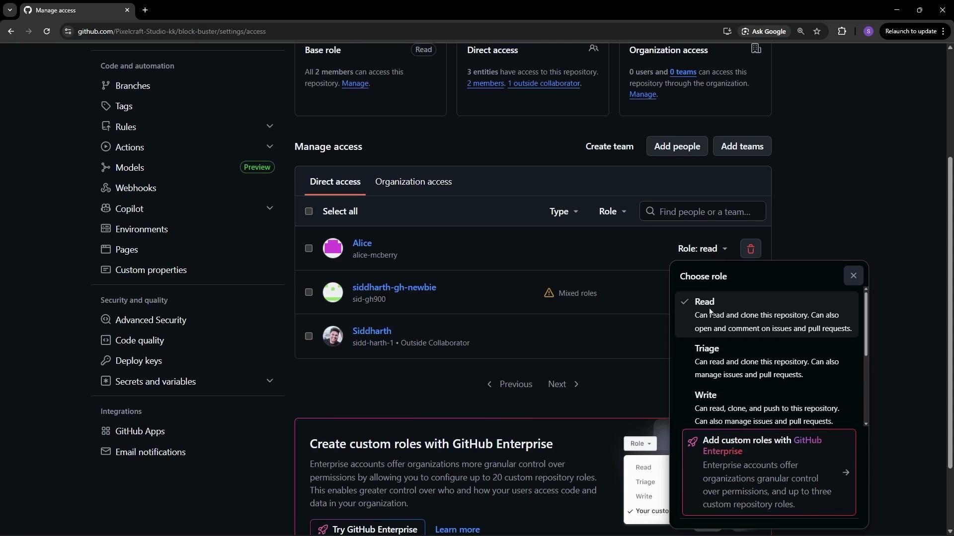Choose the Triage role option

point(766,361)
